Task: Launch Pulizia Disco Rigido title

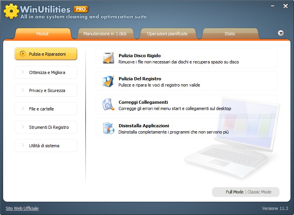Action: [140, 56]
